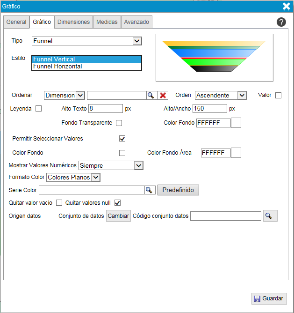Click the help question mark icon
This screenshot has width=294, height=313.
pyautogui.click(x=281, y=22)
